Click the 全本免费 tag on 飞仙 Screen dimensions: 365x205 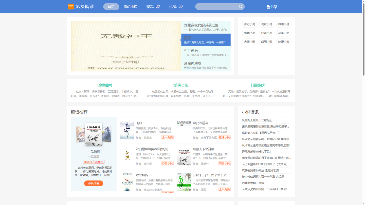[167, 137]
